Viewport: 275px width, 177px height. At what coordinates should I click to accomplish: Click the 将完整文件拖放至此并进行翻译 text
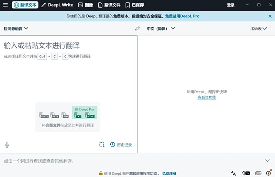pos(68,125)
